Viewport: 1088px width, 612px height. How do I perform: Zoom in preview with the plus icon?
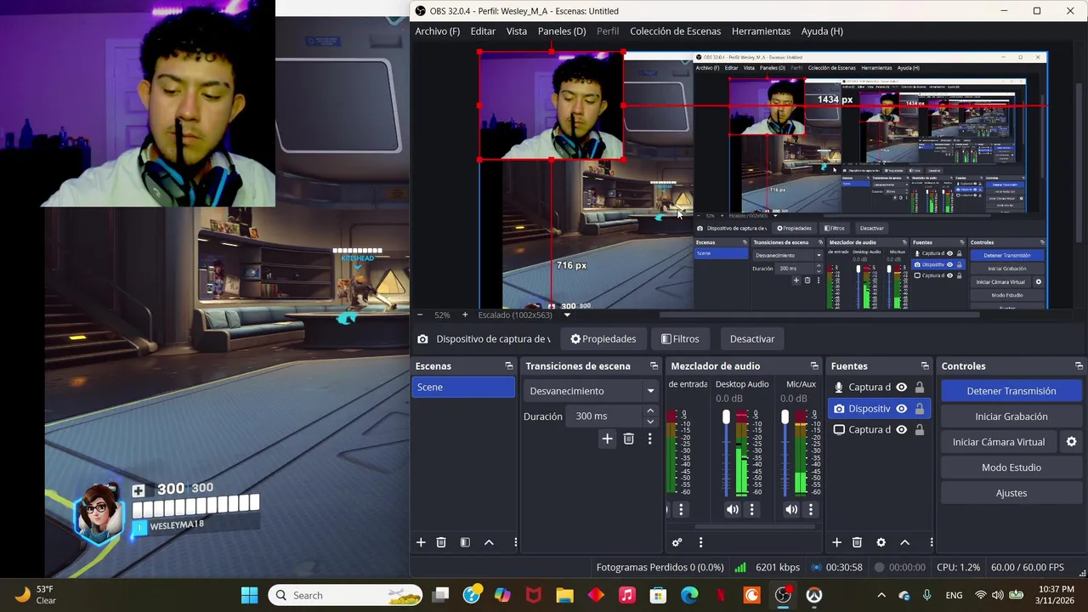click(x=465, y=314)
